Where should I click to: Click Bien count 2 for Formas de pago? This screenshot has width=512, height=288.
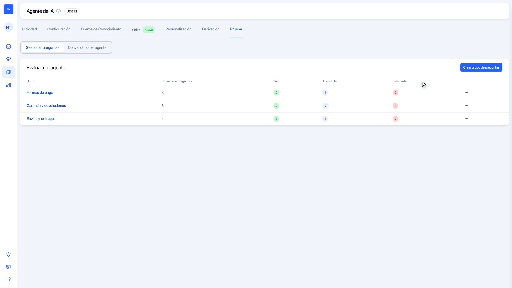276,93
